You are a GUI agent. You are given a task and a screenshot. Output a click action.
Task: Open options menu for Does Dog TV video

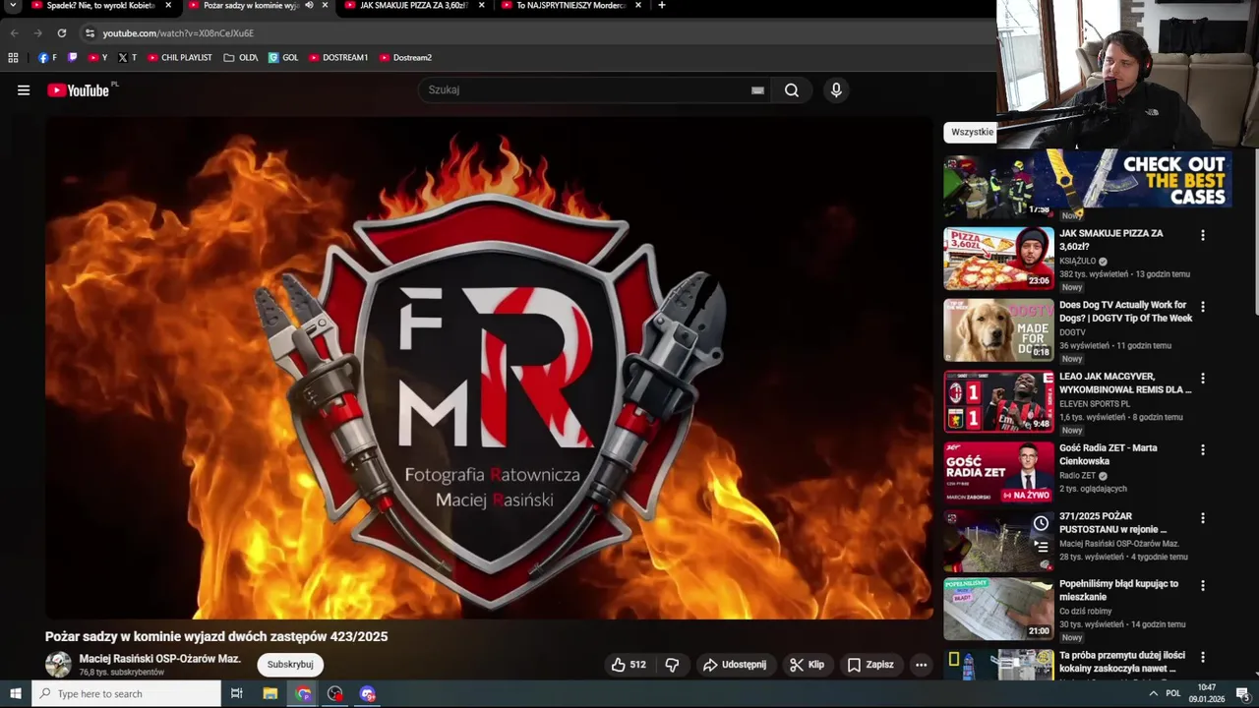point(1202,307)
